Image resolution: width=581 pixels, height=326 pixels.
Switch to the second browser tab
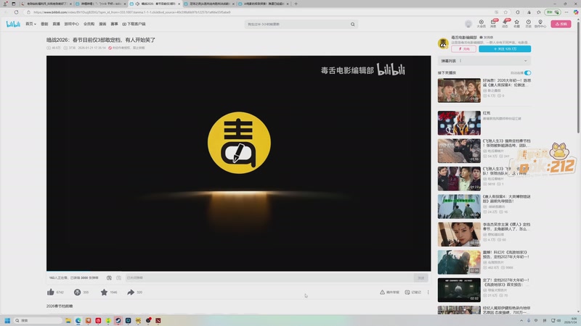click(100, 4)
